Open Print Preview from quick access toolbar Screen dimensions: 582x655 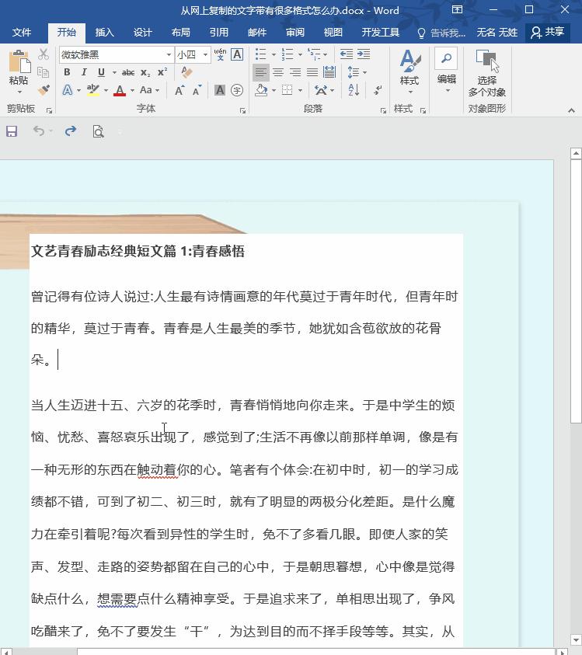pos(98,131)
